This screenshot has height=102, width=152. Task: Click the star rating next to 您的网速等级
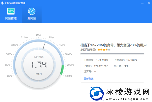104,50
